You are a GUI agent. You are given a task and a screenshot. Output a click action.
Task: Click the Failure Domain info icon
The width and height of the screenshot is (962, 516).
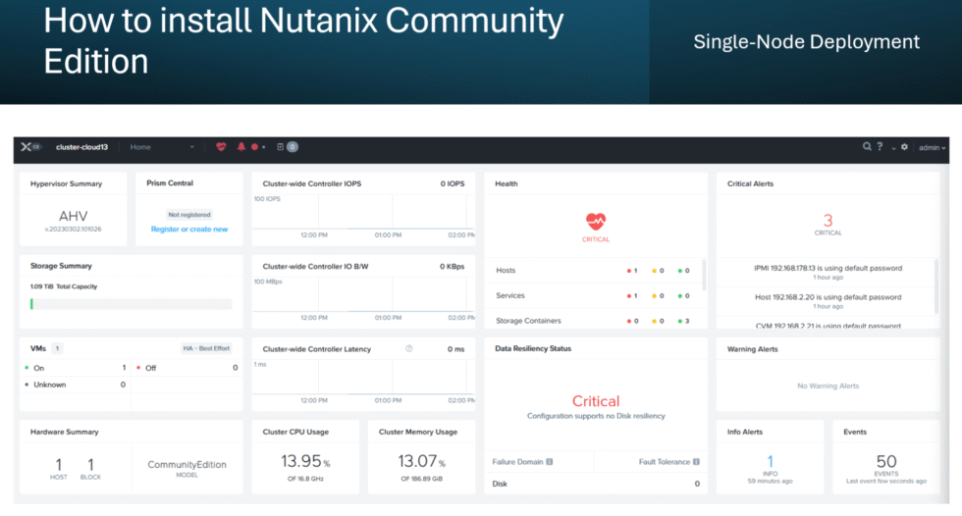click(x=550, y=462)
